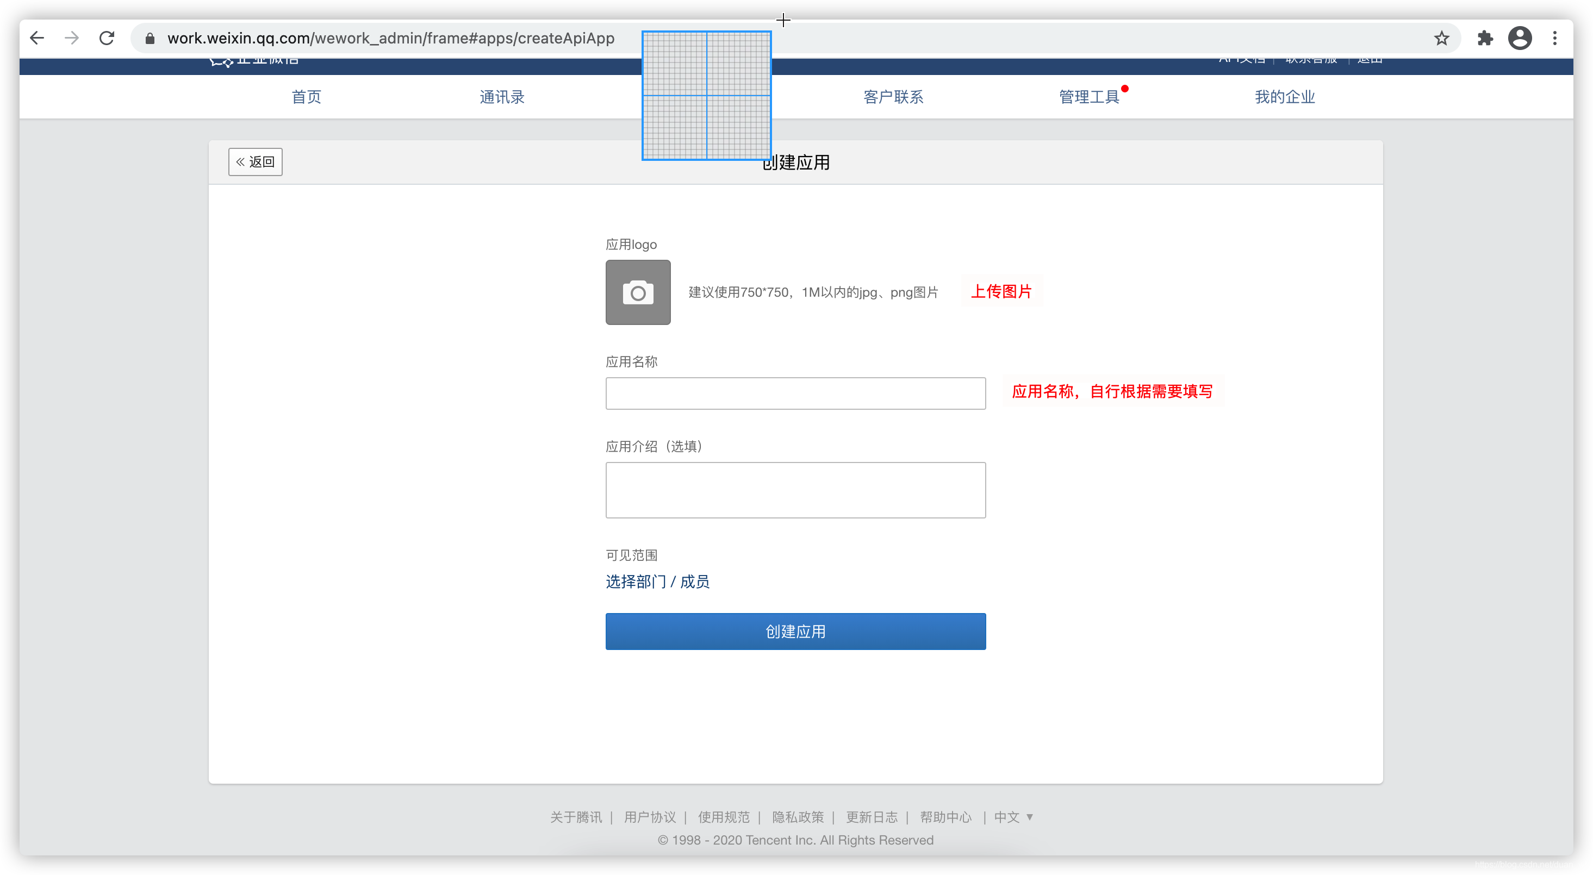Open the 首页 tab
Viewport: 1593px width, 875px height.
[x=306, y=97]
